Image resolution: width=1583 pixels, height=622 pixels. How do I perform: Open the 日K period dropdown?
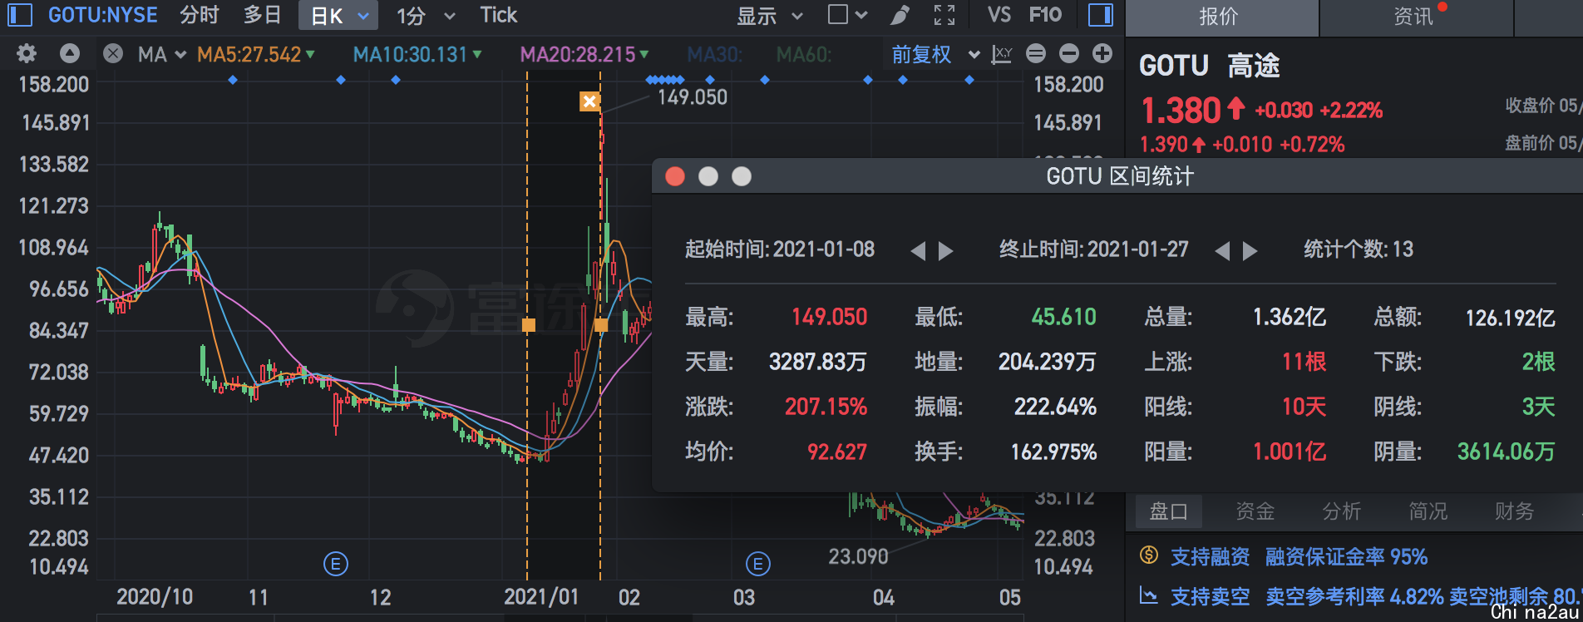(339, 16)
